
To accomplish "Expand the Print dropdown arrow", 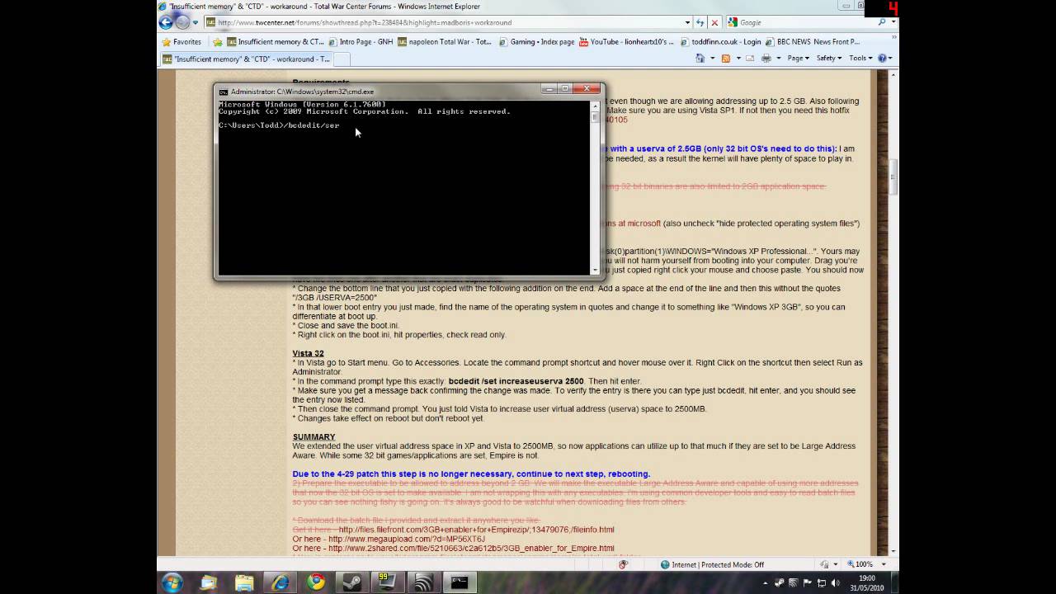I will (x=778, y=59).
